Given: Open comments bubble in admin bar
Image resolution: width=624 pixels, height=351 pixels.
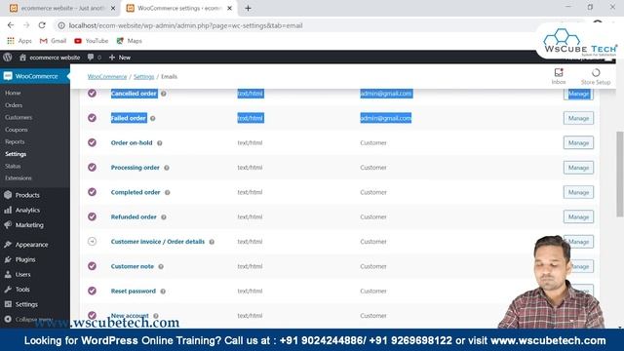Looking at the screenshot, I should click(x=94, y=58).
